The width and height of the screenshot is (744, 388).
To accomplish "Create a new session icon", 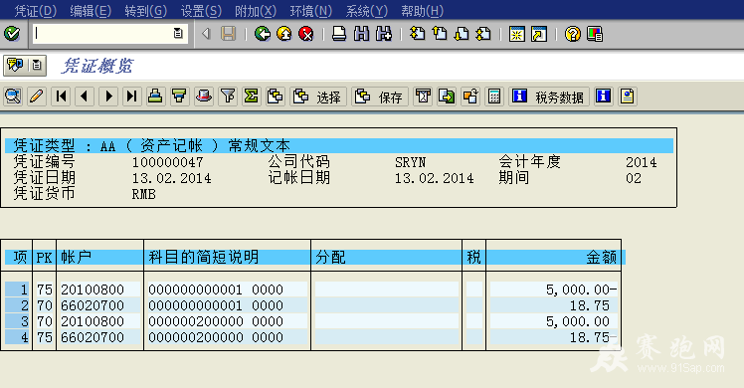I will pyautogui.click(x=516, y=34).
